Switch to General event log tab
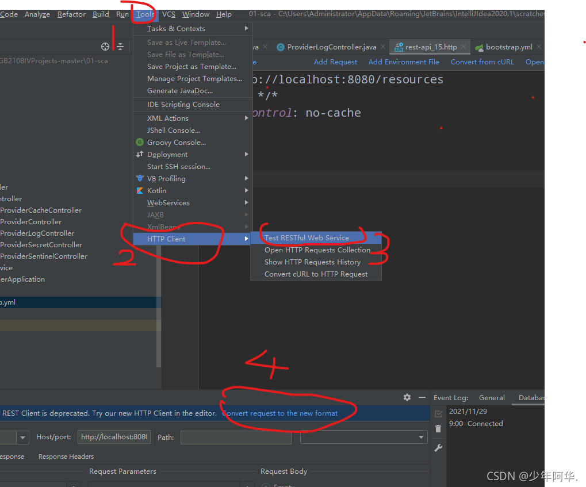586x487 pixels. (x=492, y=398)
